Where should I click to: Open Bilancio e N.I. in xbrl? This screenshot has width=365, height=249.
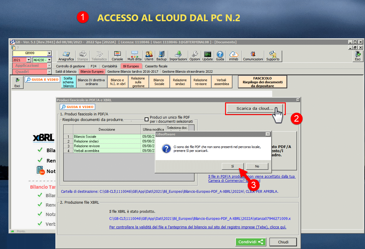[117, 82]
